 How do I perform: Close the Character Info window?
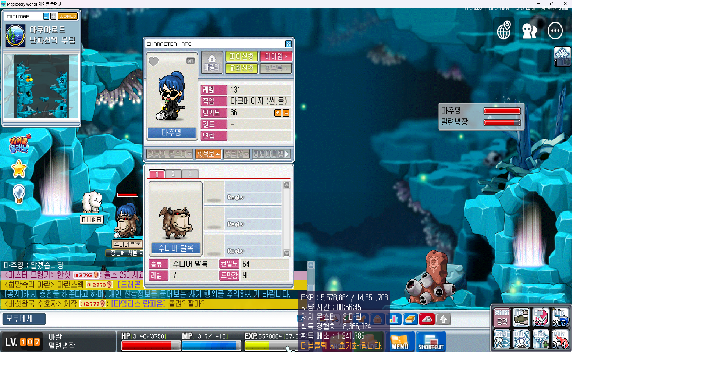[x=289, y=44]
